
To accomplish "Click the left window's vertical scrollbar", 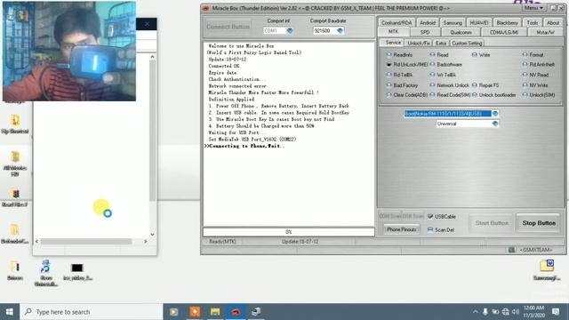I will [152, 131].
